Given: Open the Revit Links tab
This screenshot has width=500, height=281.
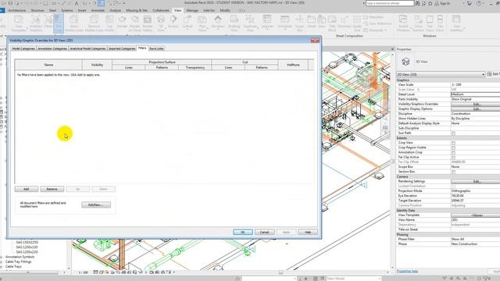Looking at the screenshot, I should pos(156,48).
